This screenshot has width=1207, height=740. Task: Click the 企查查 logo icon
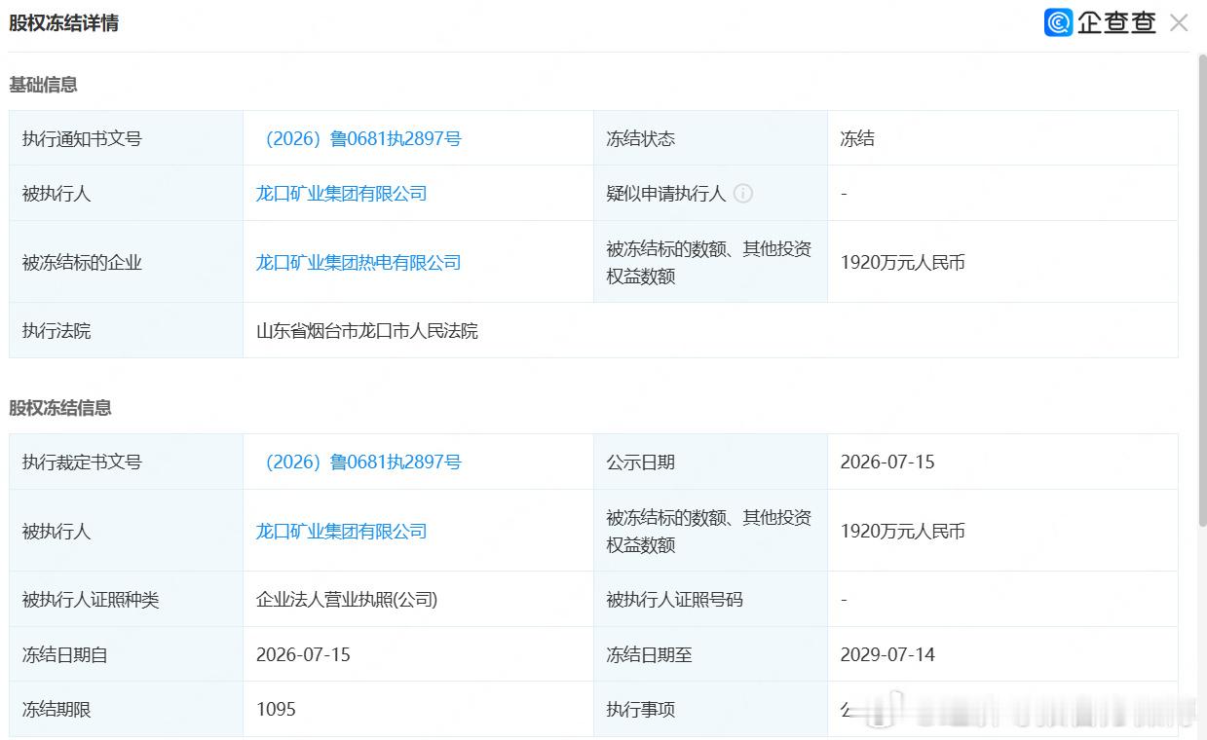(1058, 22)
